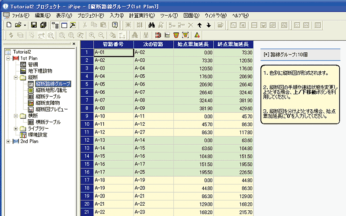Click the Save All stacked disks icon
Screen dimensions: 346x216
click(43, 25)
